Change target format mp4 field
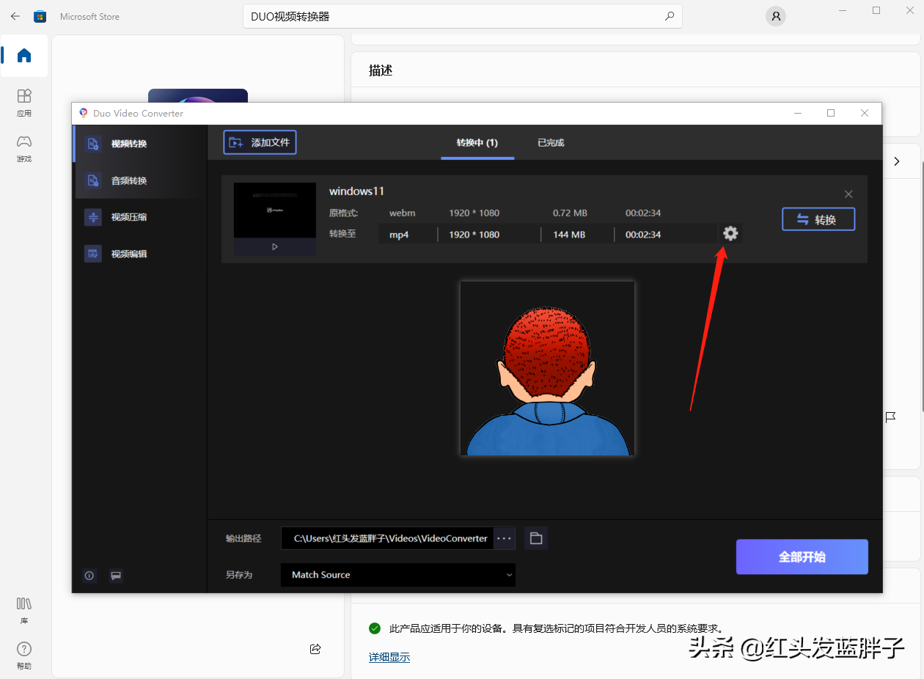924x679 pixels. click(408, 235)
